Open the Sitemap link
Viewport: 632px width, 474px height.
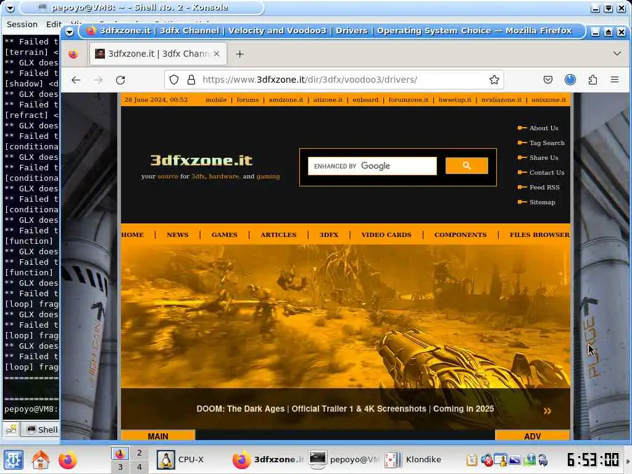click(542, 202)
